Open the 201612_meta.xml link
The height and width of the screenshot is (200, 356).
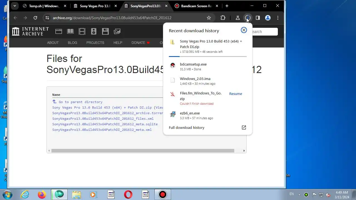102,130
